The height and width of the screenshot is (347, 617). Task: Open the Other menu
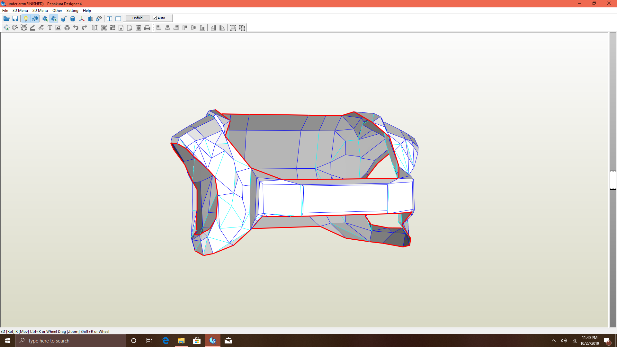(57, 10)
